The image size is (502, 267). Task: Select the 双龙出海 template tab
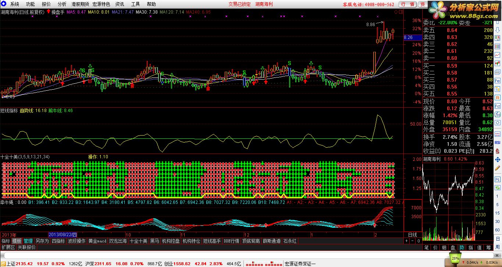(x=118, y=241)
